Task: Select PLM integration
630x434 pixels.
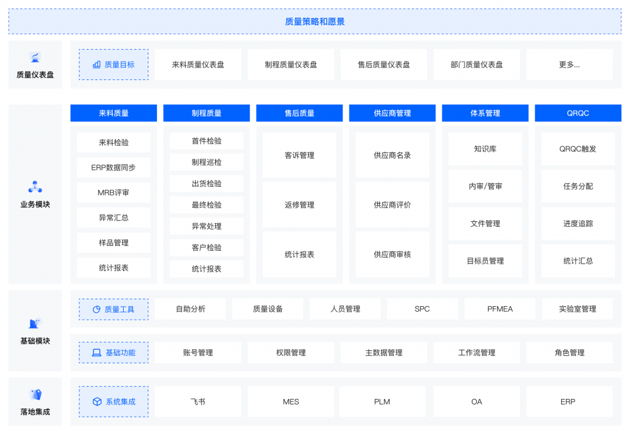Action: pyautogui.click(x=382, y=401)
